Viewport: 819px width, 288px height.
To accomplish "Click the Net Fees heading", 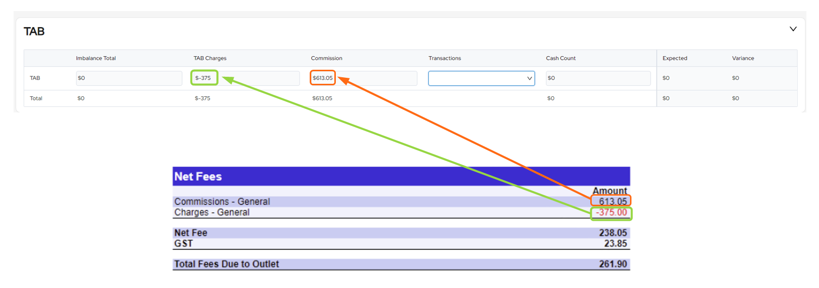I will (x=198, y=177).
